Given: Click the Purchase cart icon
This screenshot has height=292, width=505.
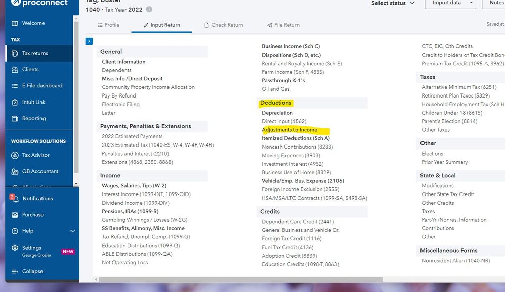Looking at the screenshot, I should (x=14, y=215).
